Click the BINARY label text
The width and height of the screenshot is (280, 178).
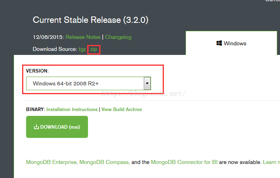(35, 109)
